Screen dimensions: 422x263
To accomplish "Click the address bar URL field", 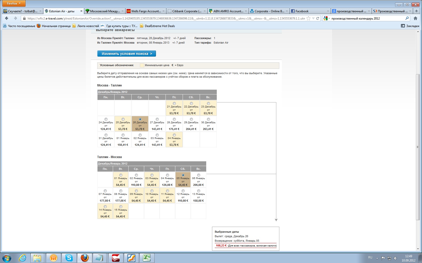I will (x=166, y=18).
